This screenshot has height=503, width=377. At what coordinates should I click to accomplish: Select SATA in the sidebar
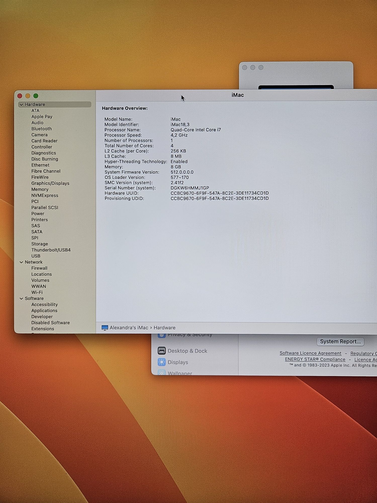point(37,232)
